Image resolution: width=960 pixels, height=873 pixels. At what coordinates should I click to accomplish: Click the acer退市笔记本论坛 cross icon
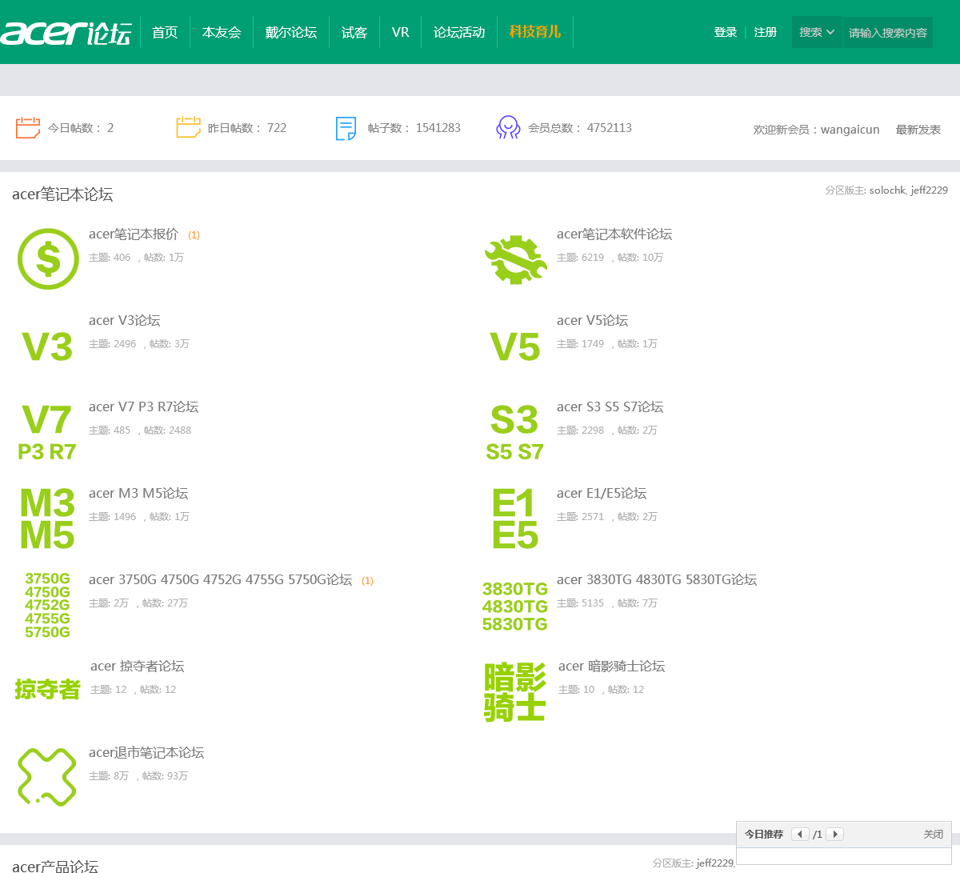pyautogui.click(x=47, y=776)
